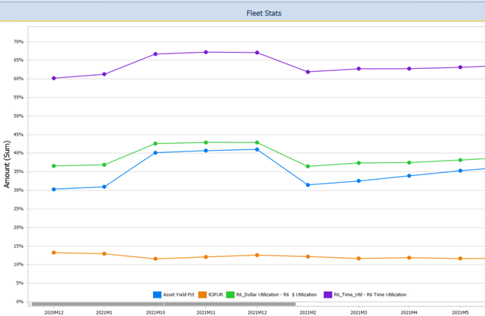
Task: Click the Amount (Sum) y-axis title
Action: pyautogui.click(x=7, y=165)
